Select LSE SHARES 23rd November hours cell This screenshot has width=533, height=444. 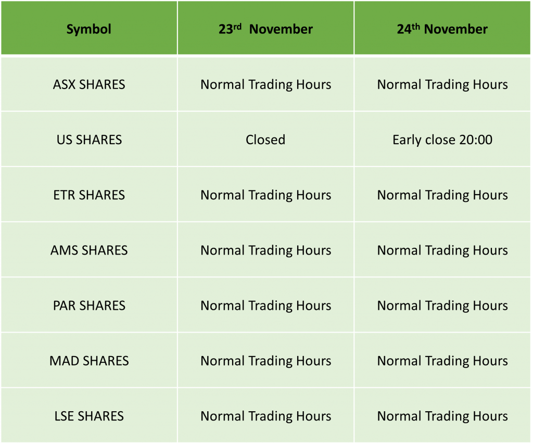pyautogui.click(x=265, y=416)
